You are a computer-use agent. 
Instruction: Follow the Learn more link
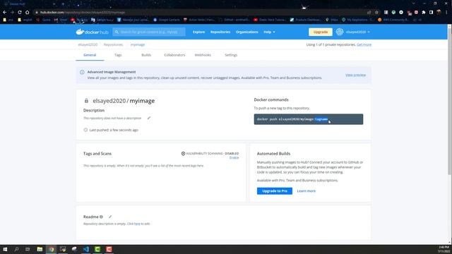coord(306,191)
